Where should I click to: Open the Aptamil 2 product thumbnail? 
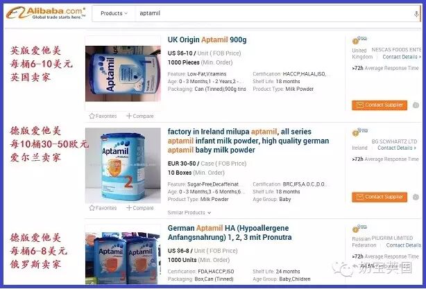pos(123,166)
